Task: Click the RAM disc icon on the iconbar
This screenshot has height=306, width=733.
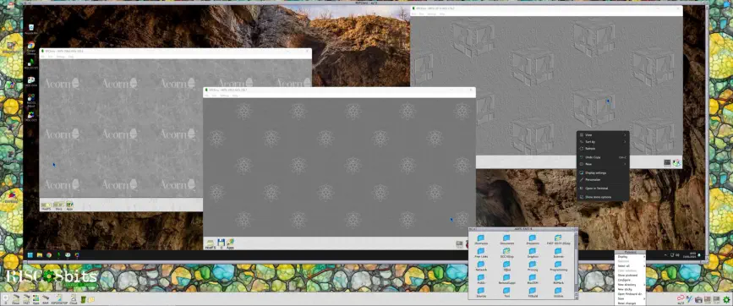Action: (46, 299)
